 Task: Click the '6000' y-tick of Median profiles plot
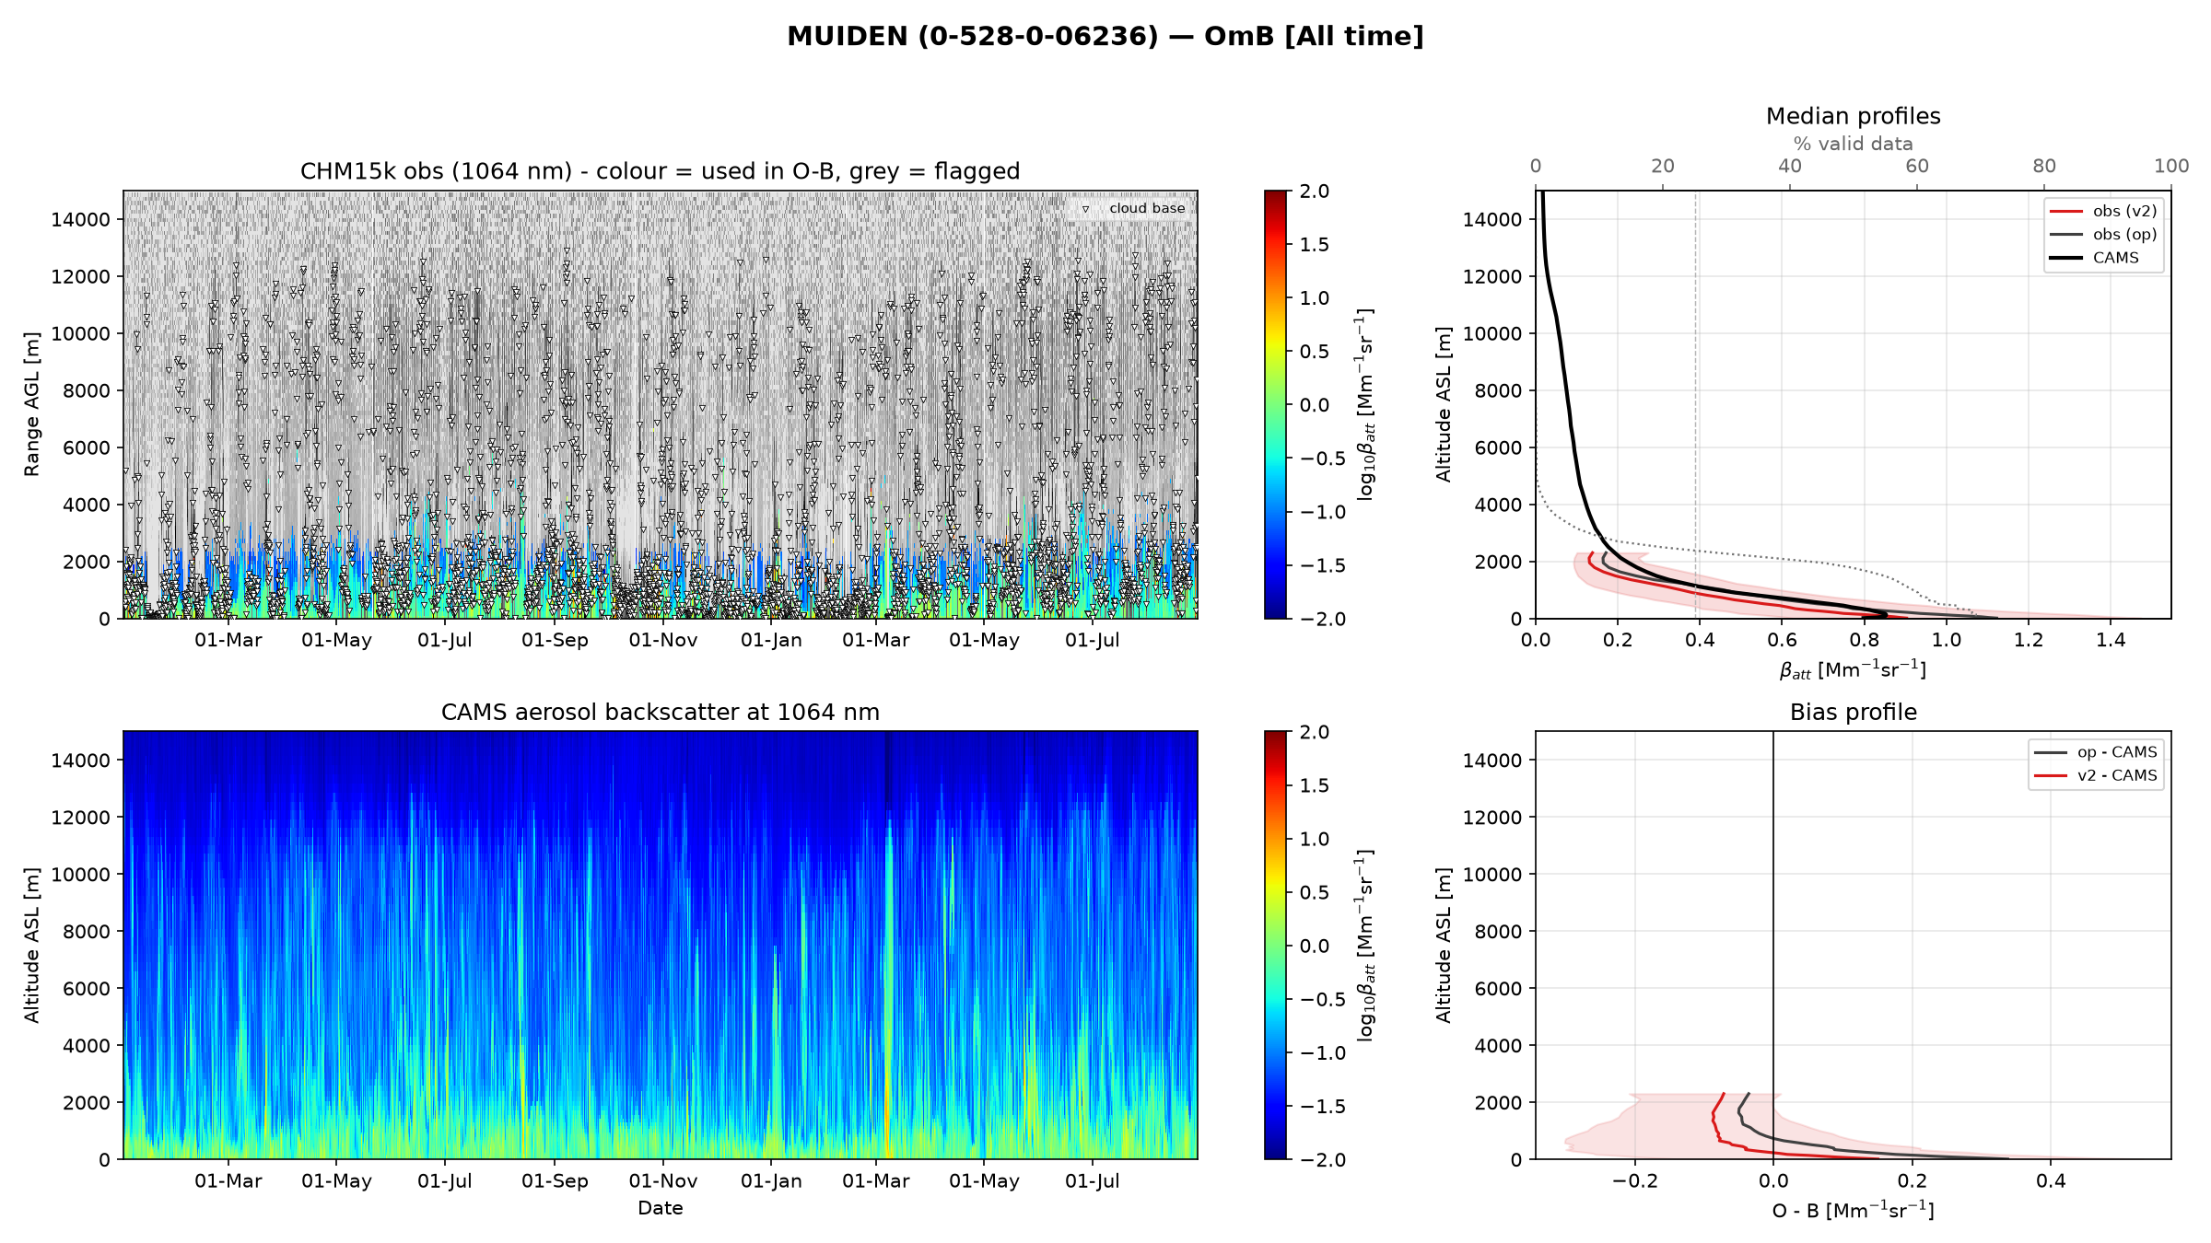pyautogui.click(x=1498, y=448)
